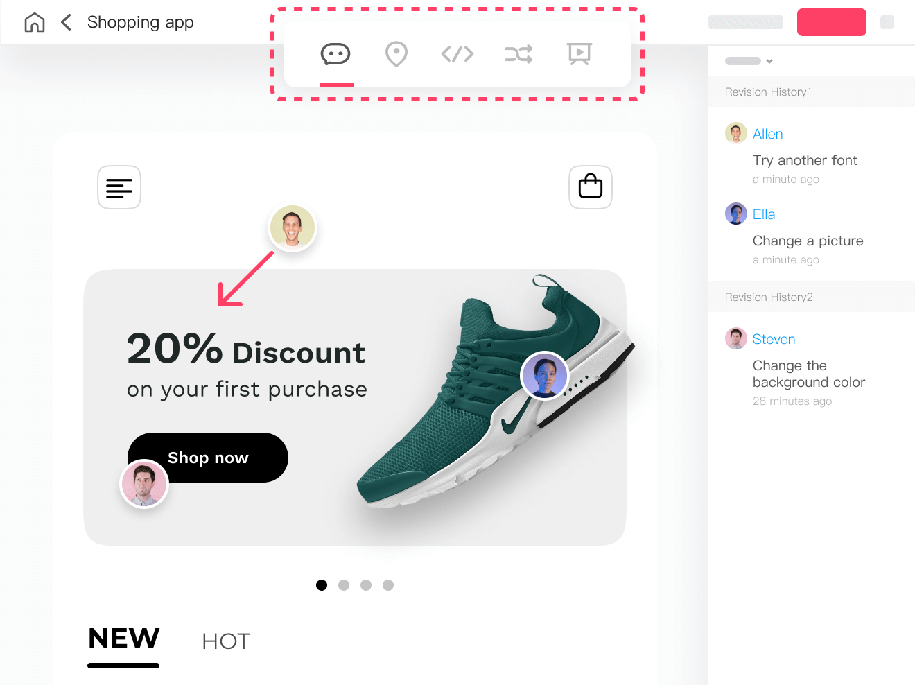Click the red button in header
The height and width of the screenshot is (685, 915).
click(832, 22)
